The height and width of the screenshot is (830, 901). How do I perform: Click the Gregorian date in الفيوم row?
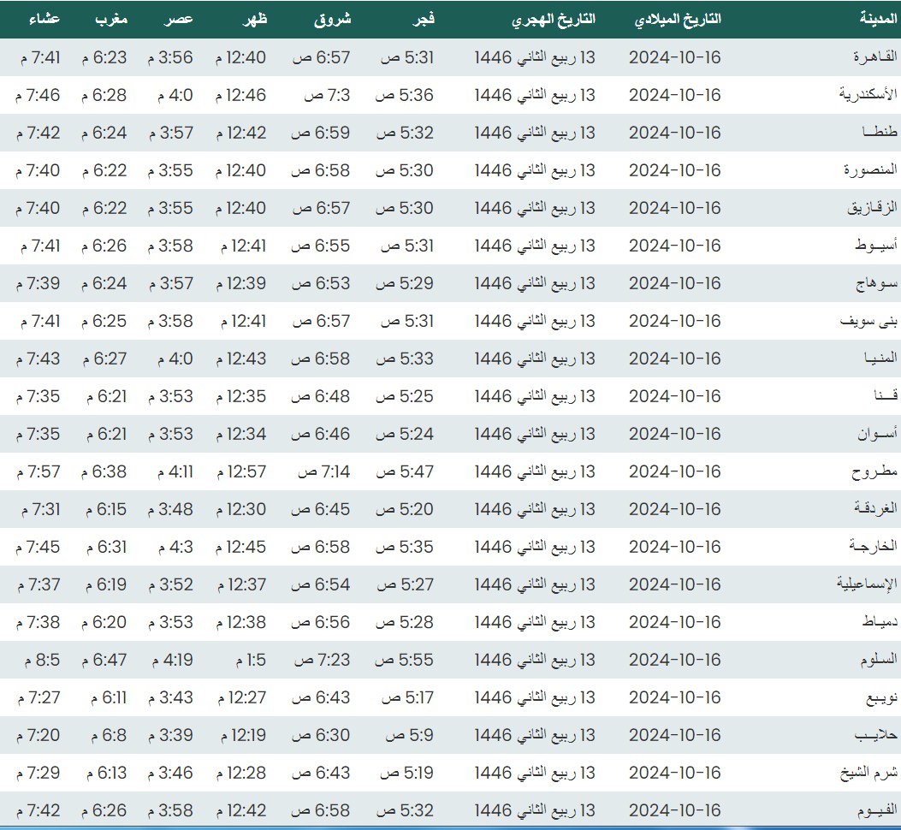(674, 810)
